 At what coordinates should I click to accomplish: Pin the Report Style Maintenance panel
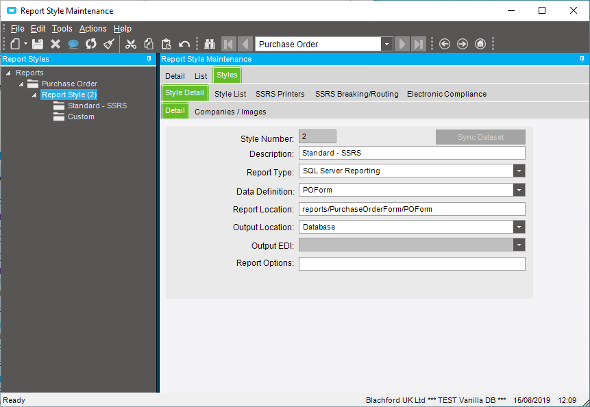coord(582,60)
